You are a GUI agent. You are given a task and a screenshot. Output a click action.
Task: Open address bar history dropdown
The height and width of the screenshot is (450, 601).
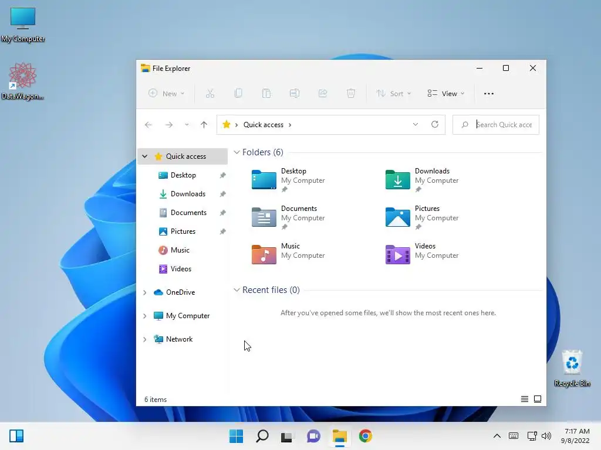(x=416, y=124)
